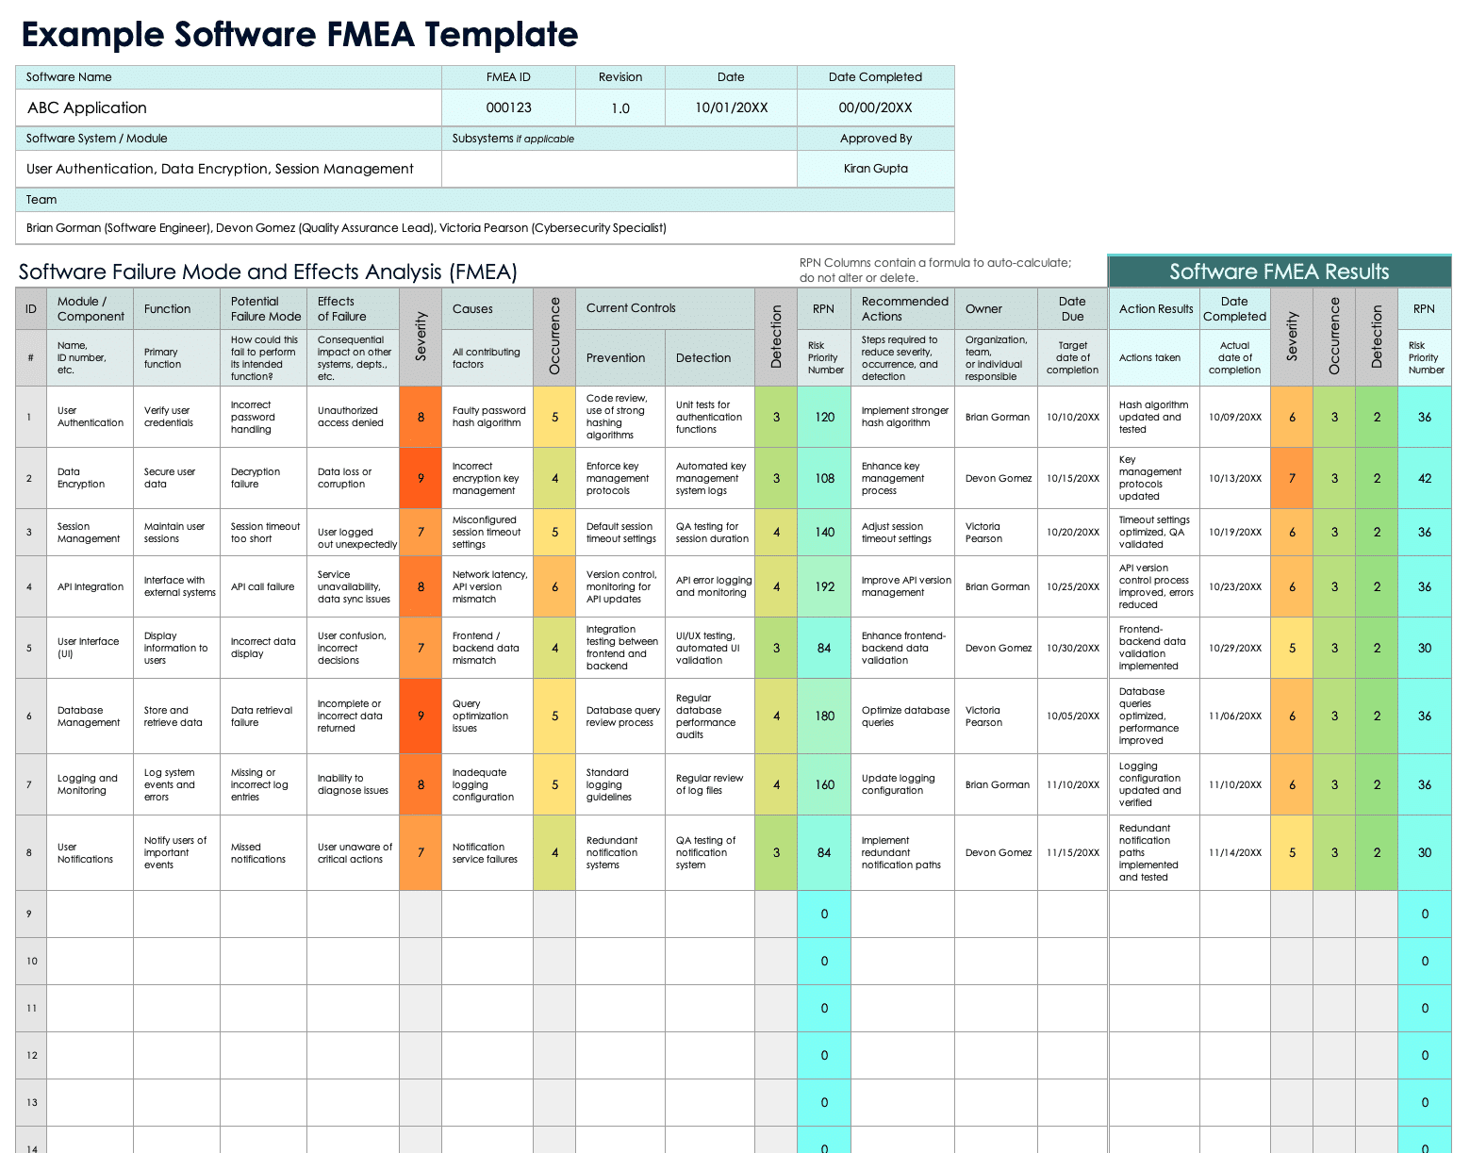Select owner Victoria Pearson for Session Management
This screenshot has height=1153, width=1470.
(x=996, y=532)
